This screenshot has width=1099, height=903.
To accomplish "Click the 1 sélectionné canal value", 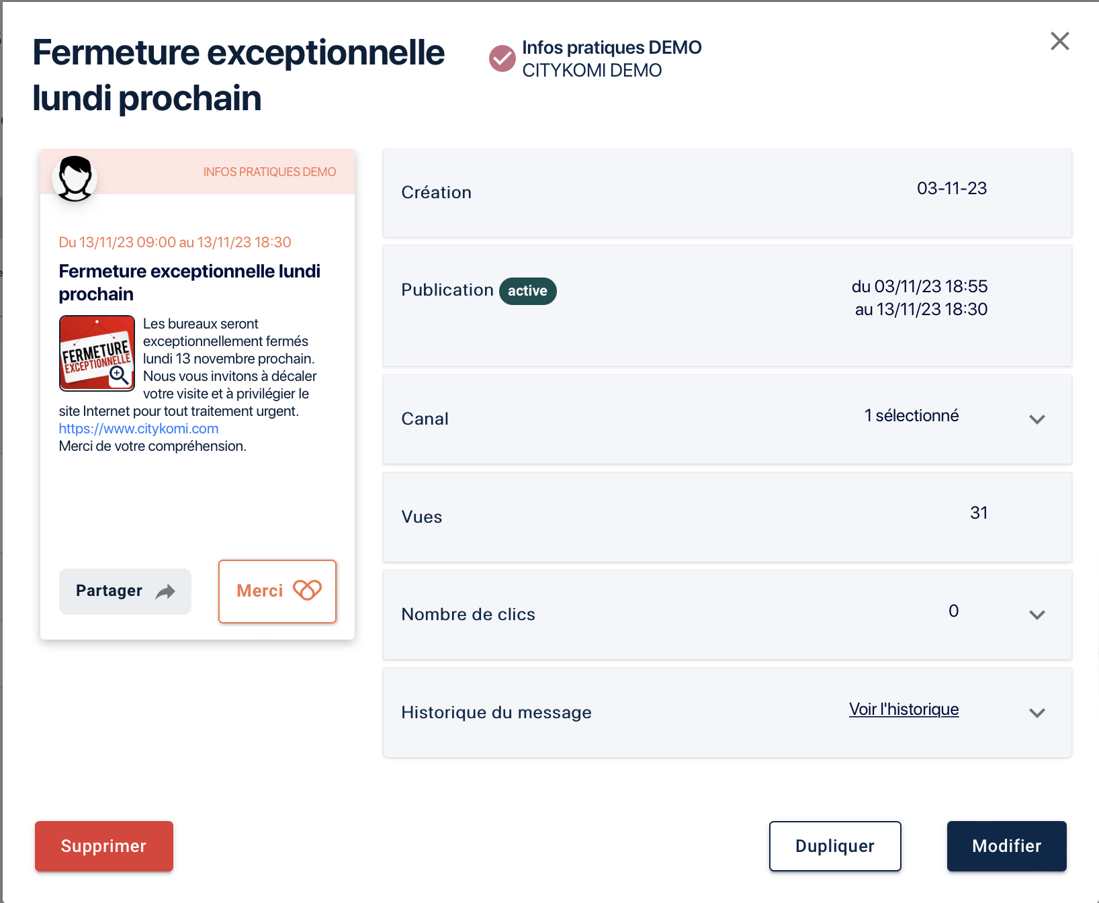I will [x=911, y=416].
